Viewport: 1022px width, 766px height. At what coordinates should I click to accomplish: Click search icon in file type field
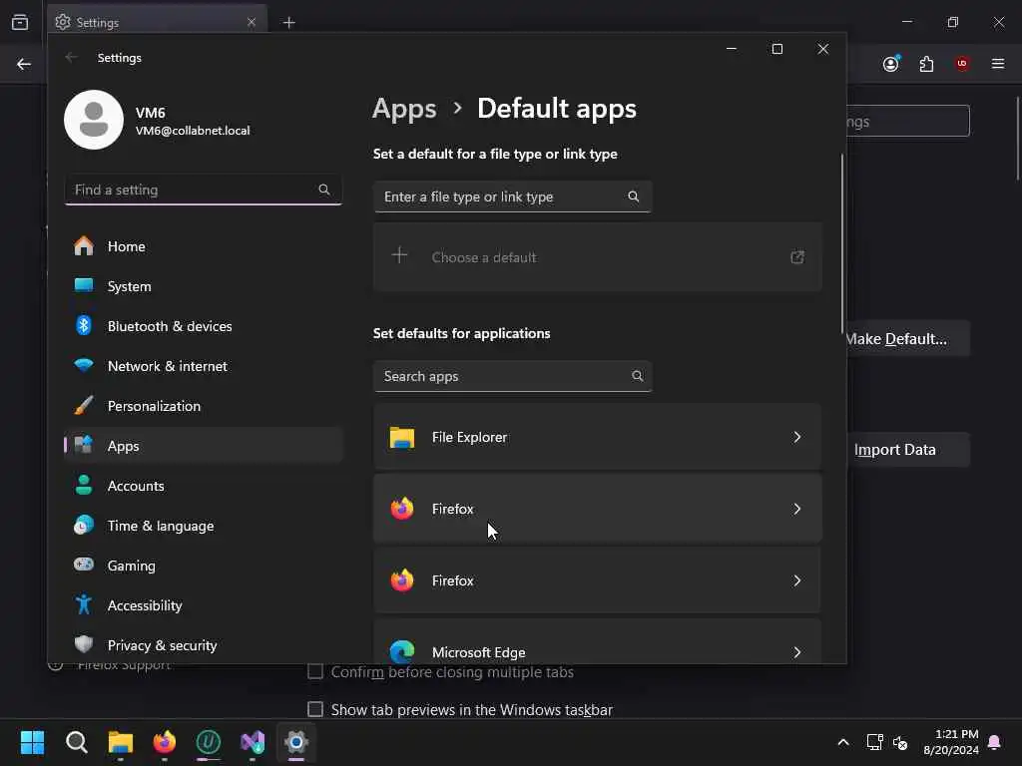pyautogui.click(x=634, y=196)
